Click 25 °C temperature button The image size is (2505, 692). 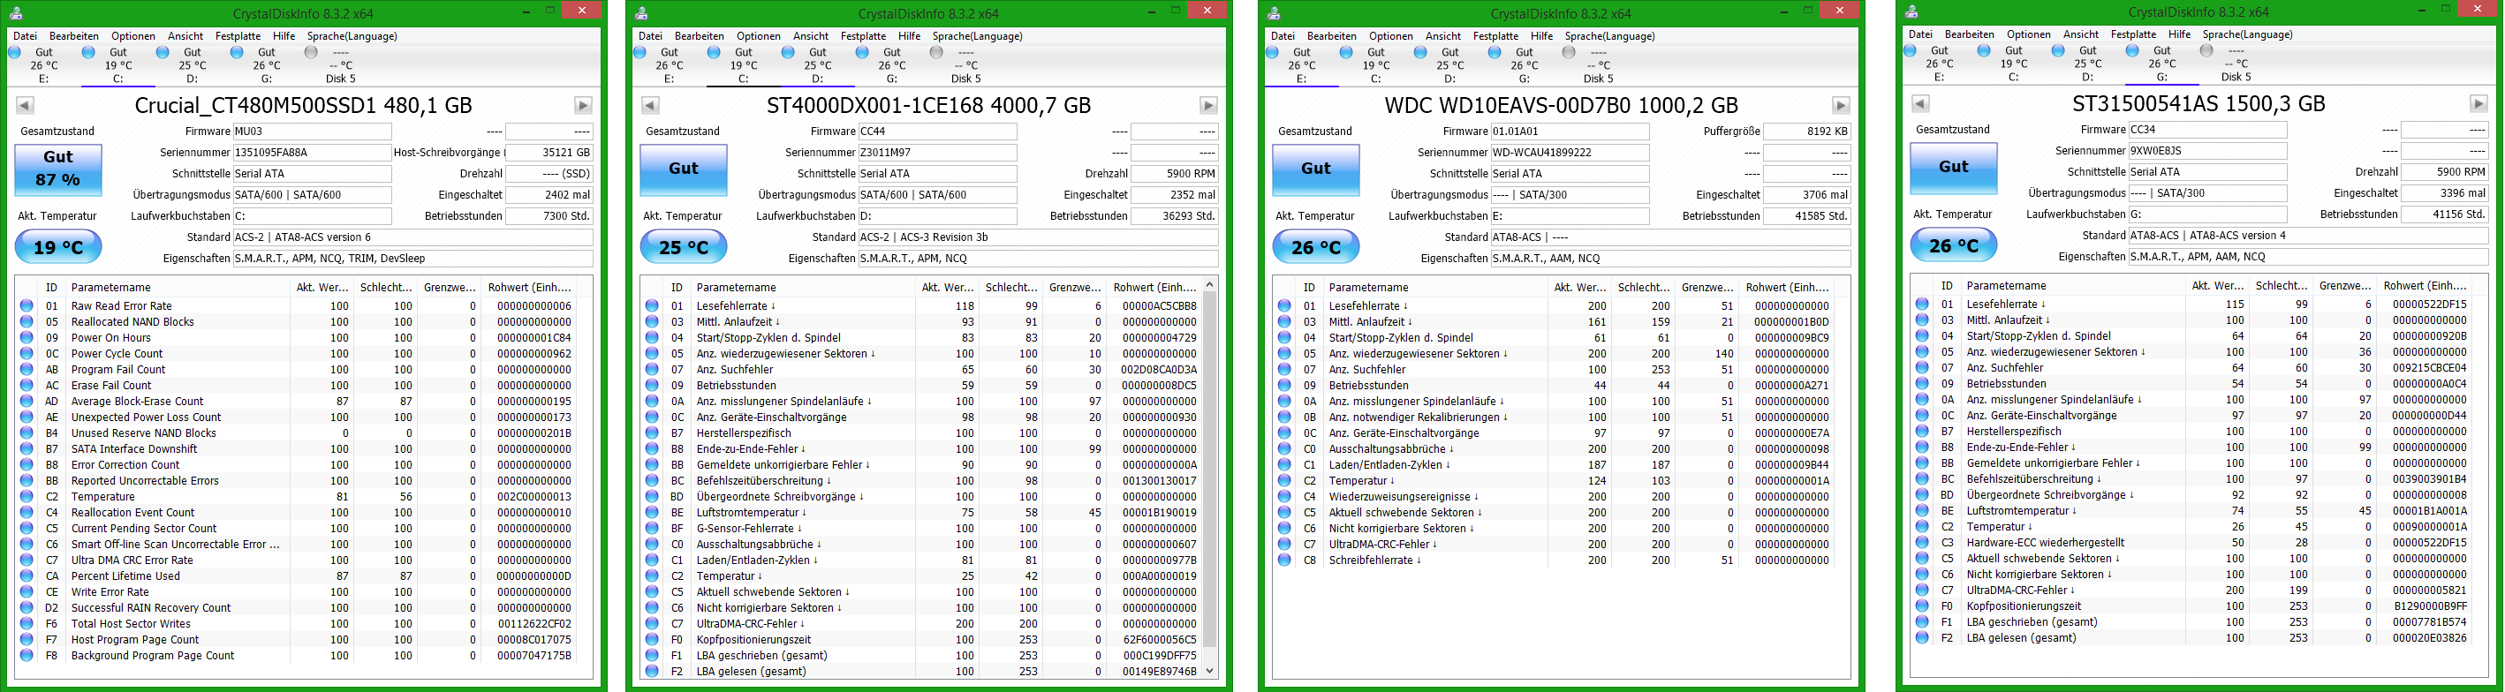click(x=684, y=247)
